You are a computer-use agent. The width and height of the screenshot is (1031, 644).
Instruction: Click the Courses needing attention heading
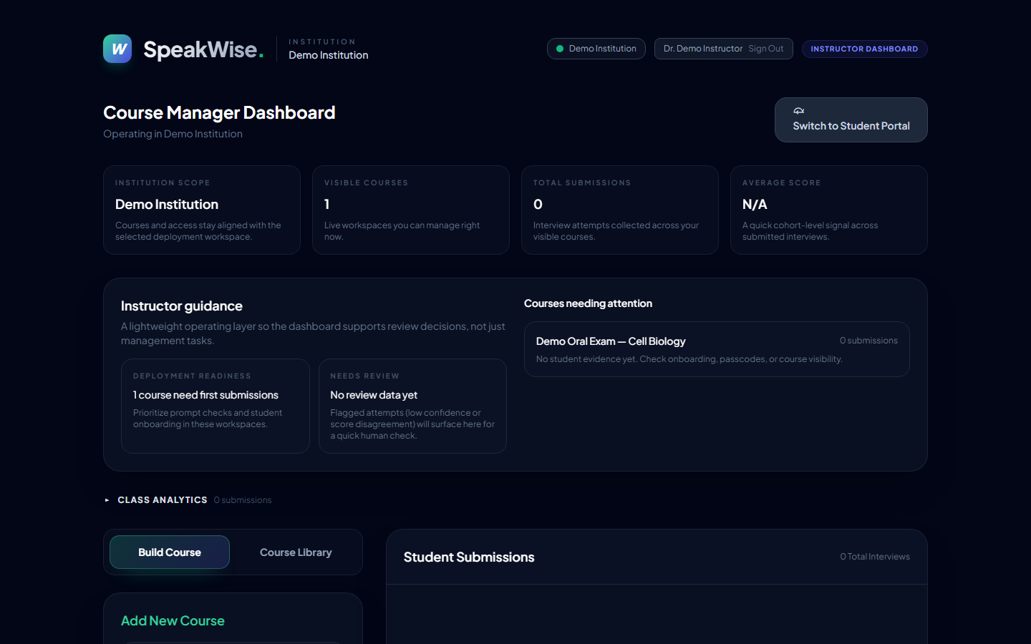588,303
